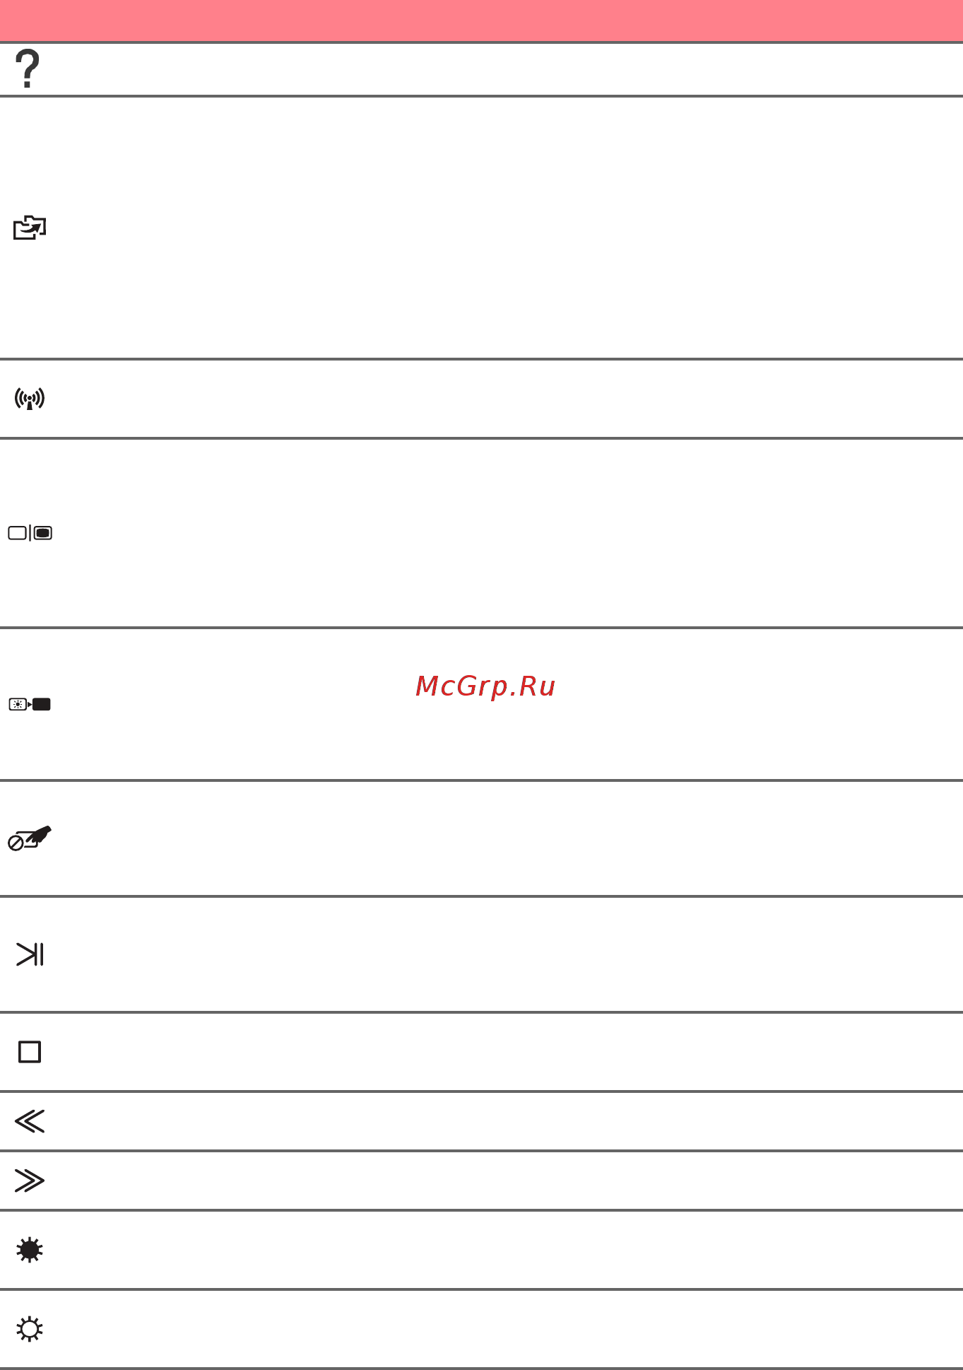Open the McGrp.Ru watermark link
This screenshot has height=1370, width=963.
point(485,686)
